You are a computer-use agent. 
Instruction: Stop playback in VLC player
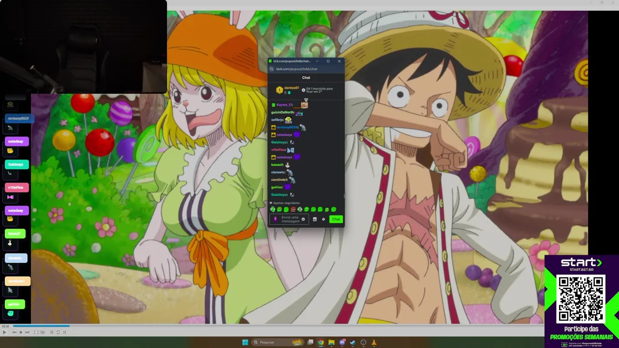coord(21,332)
